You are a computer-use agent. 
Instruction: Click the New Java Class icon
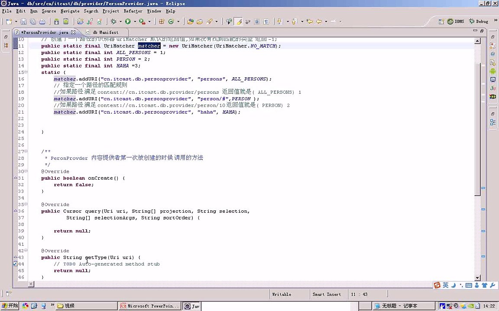(171, 22)
